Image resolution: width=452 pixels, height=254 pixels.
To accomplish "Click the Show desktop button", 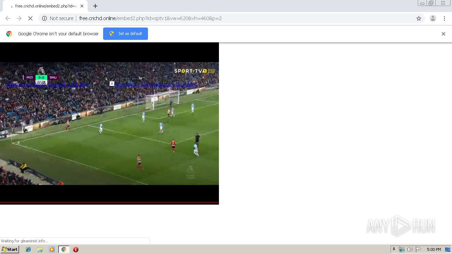I will [448, 249].
